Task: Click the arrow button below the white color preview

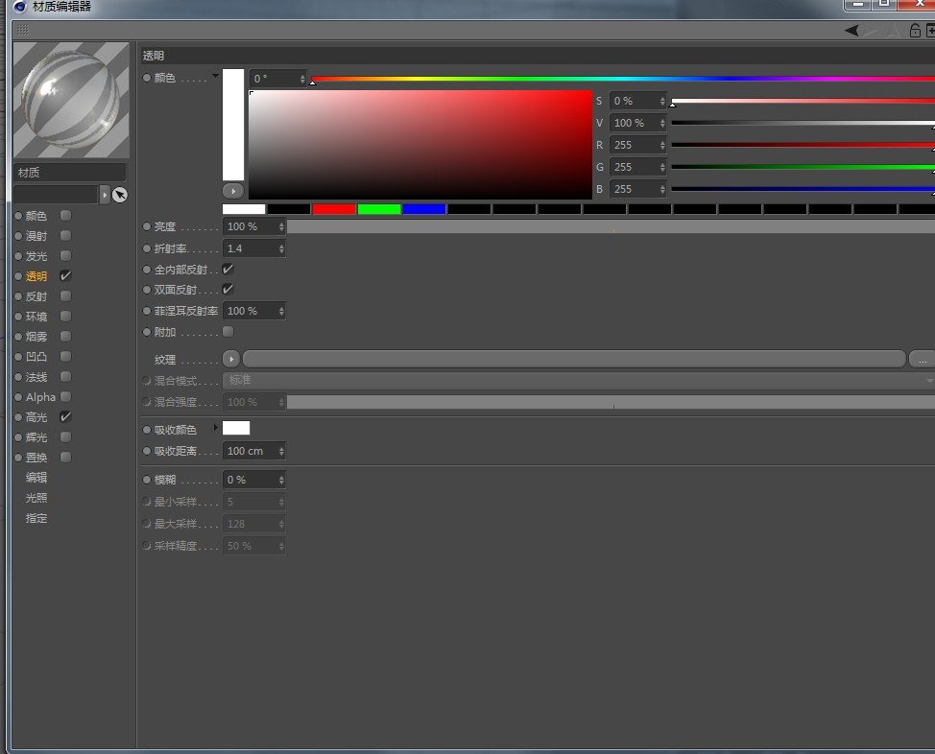Action: pos(233,191)
